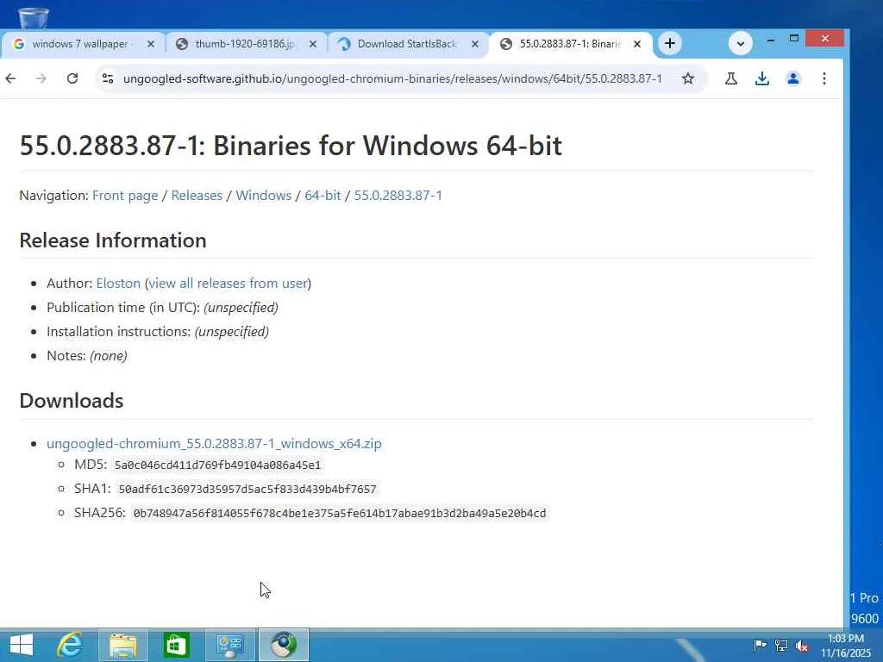Maximize the browser window
This screenshot has width=883, height=662.
tap(793, 39)
